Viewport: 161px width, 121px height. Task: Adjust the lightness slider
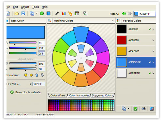(x=23, y=69)
